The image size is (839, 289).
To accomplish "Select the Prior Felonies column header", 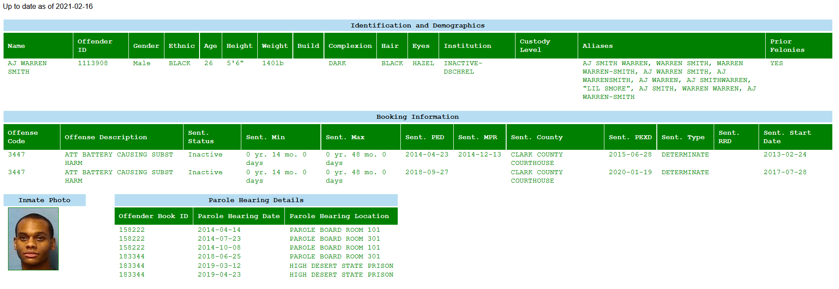I will click(x=787, y=46).
